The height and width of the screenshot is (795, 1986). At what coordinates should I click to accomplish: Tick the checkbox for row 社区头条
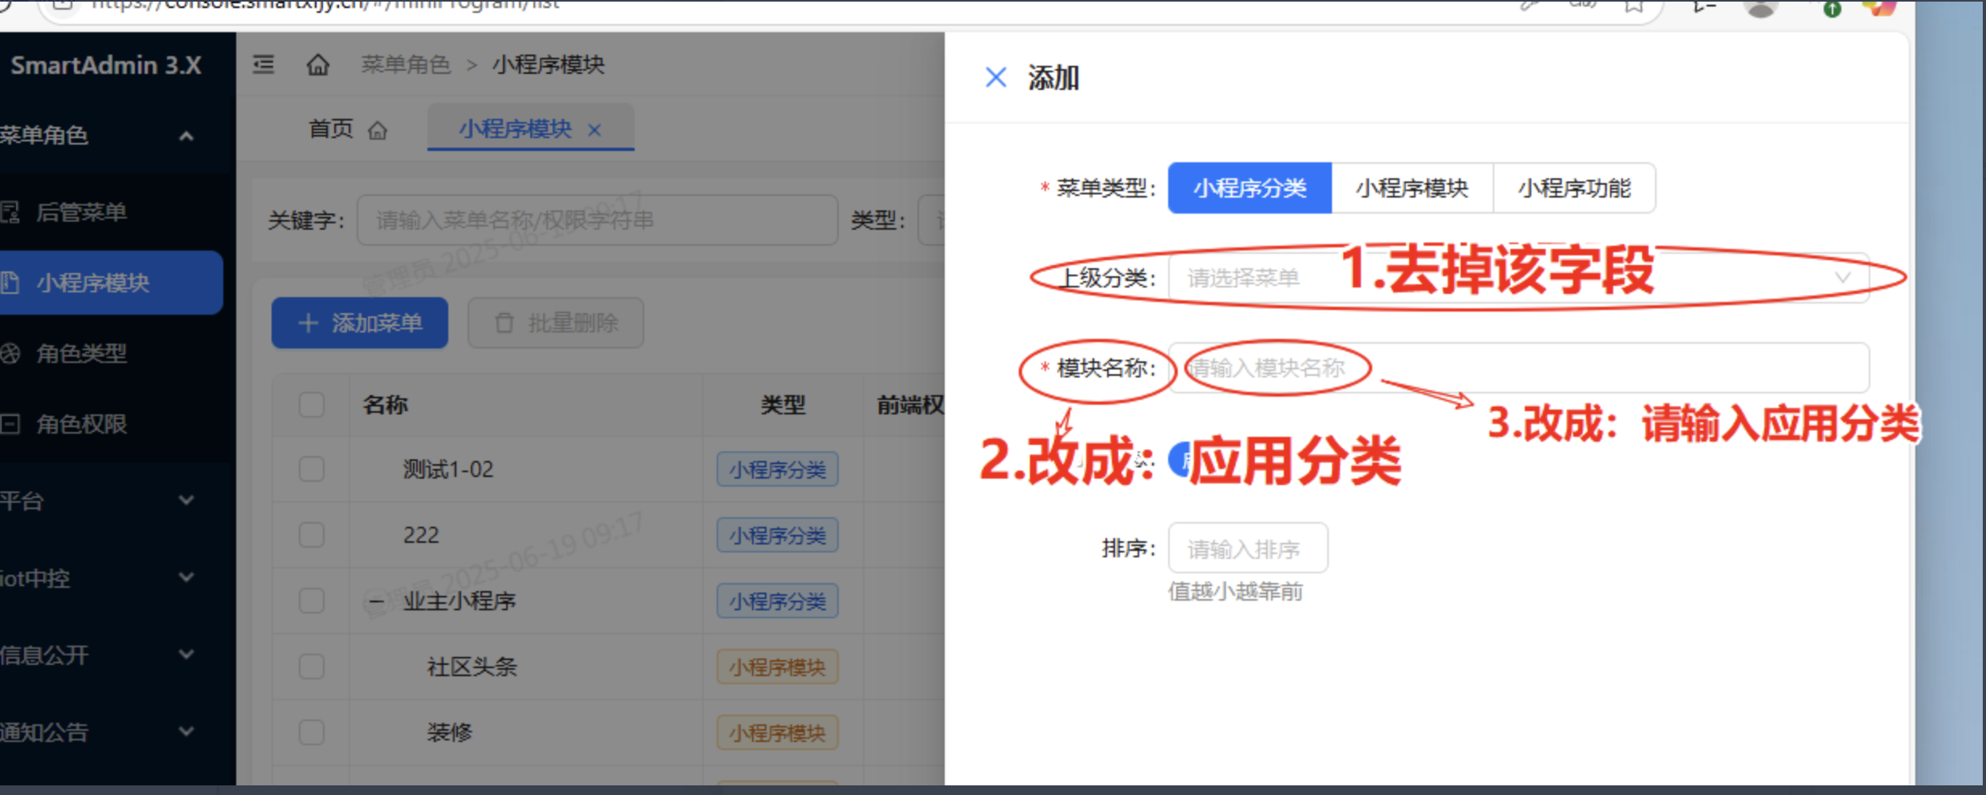point(312,667)
